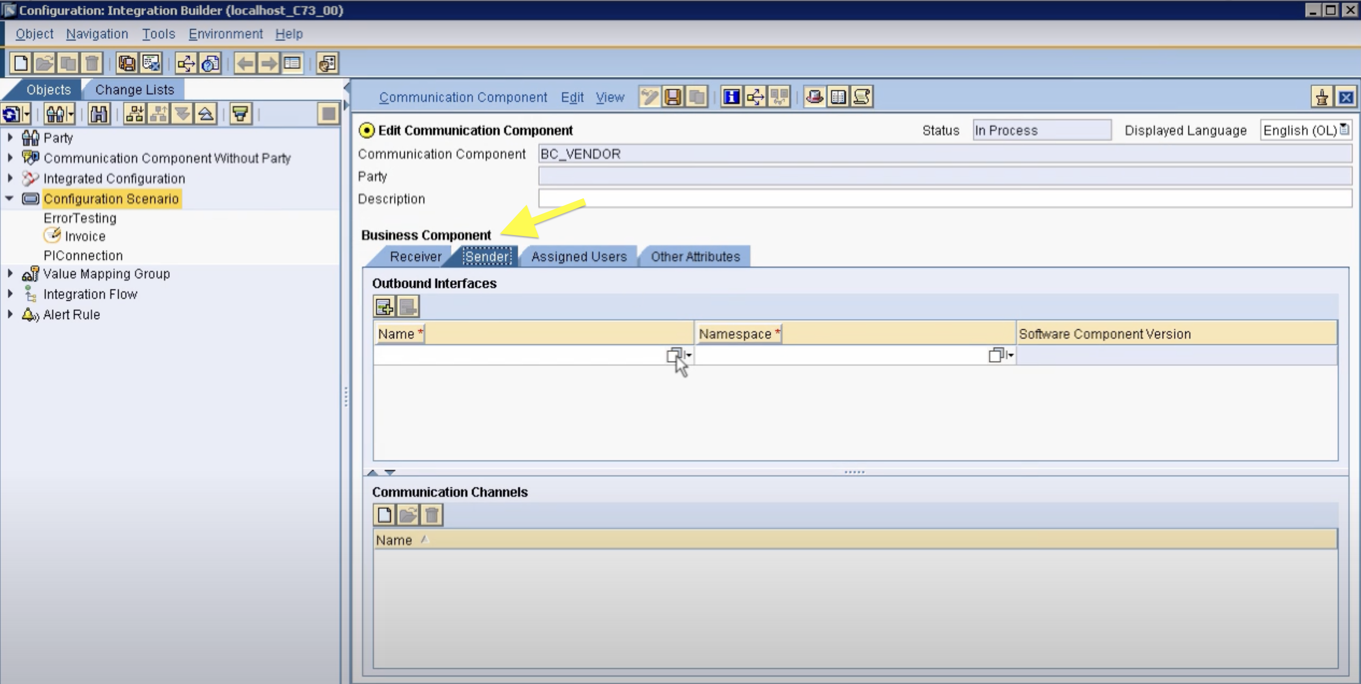Click the Create Object new document icon
Viewport: 1361px width, 684px height.
pos(21,63)
